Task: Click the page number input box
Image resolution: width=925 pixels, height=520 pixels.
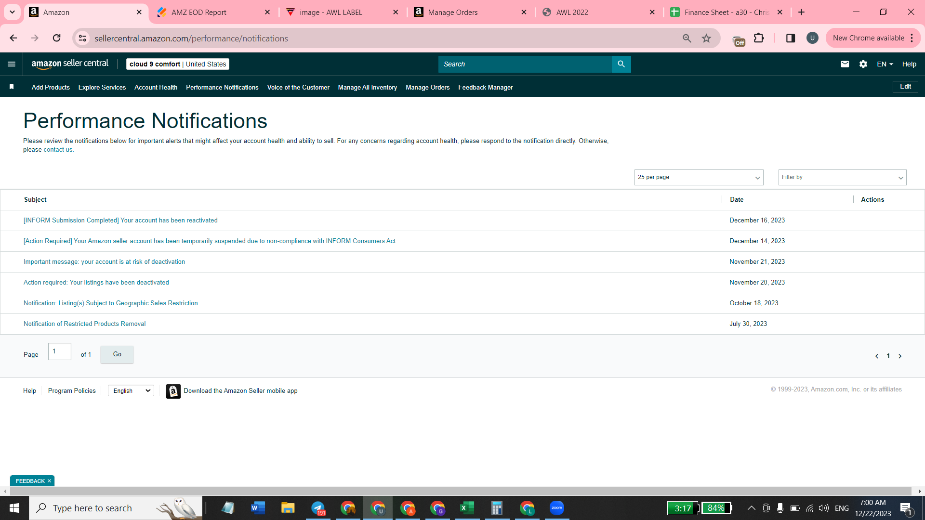Action: [60, 351]
